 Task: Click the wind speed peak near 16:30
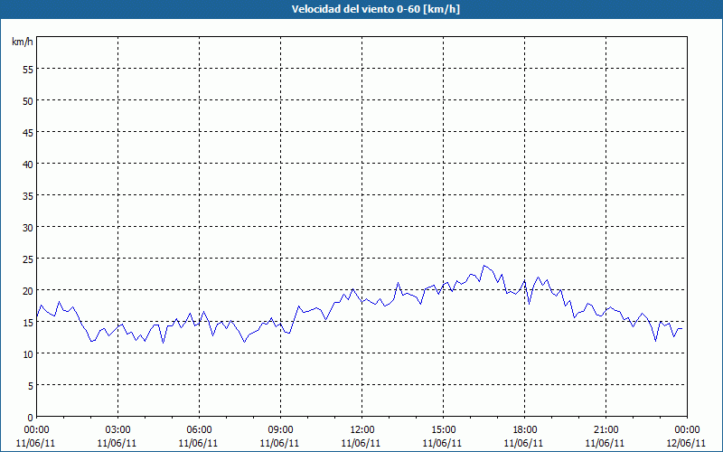click(484, 266)
